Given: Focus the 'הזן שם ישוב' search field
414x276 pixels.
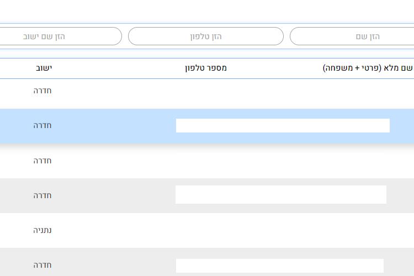Looking at the screenshot, I should coord(60,36).
